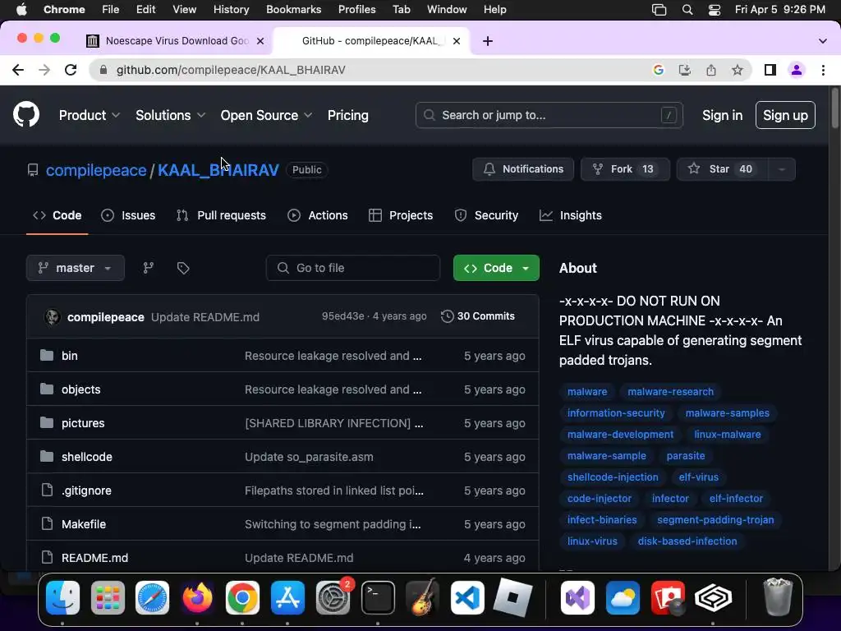Click the Pricing link
The image size is (841, 631).
click(x=348, y=115)
